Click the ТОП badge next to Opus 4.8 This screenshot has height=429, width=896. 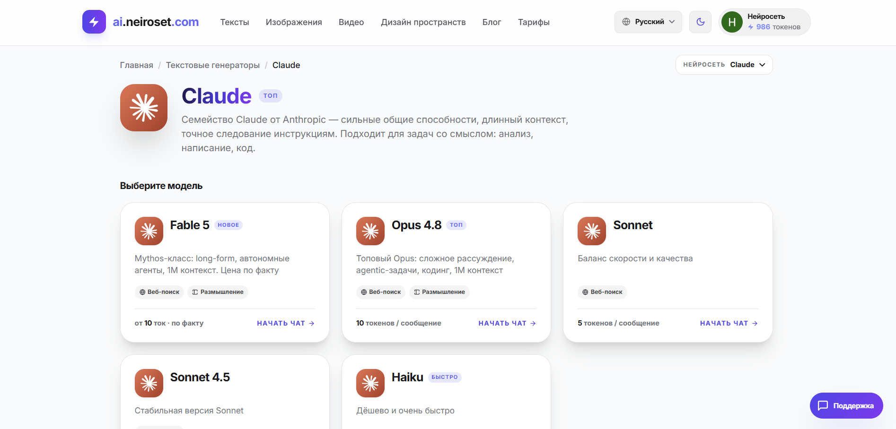tap(457, 225)
